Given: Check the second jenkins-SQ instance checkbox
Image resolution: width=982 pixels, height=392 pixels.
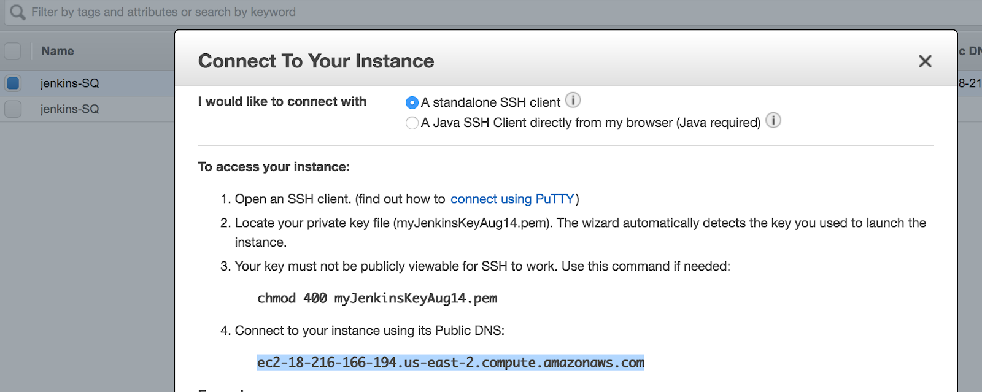Looking at the screenshot, I should coord(13,109).
